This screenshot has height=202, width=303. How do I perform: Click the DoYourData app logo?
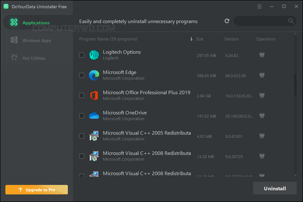pyautogui.click(x=6, y=6)
